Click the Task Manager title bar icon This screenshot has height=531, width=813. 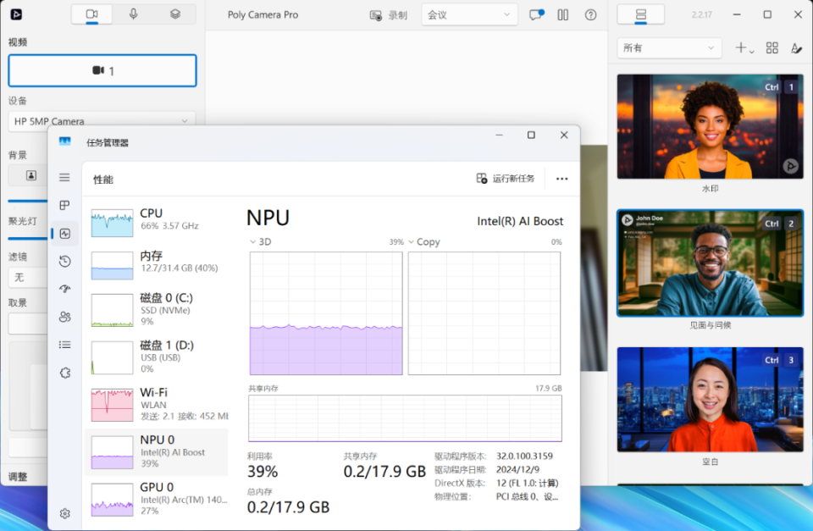pos(65,141)
